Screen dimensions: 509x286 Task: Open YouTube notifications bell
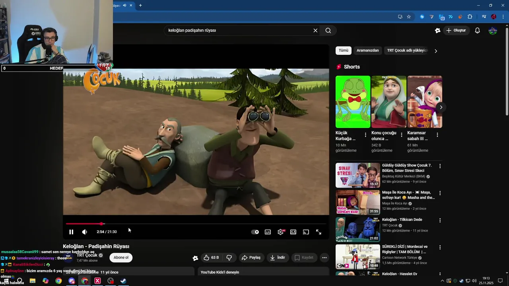[478, 30]
